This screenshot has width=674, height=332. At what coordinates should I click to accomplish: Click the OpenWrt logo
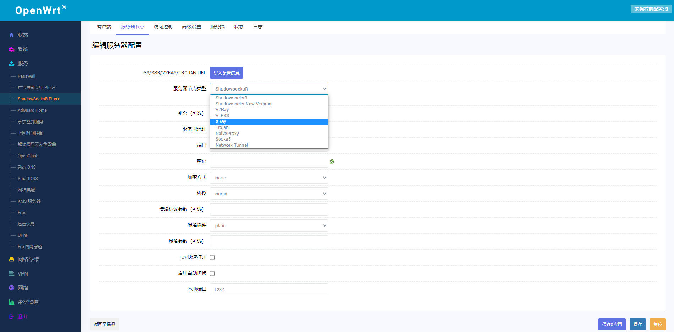pyautogui.click(x=40, y=10)
